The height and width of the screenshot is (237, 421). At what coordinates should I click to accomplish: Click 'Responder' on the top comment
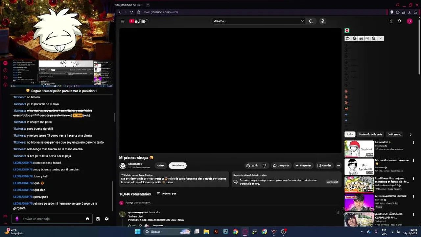(x=158, y=225)
